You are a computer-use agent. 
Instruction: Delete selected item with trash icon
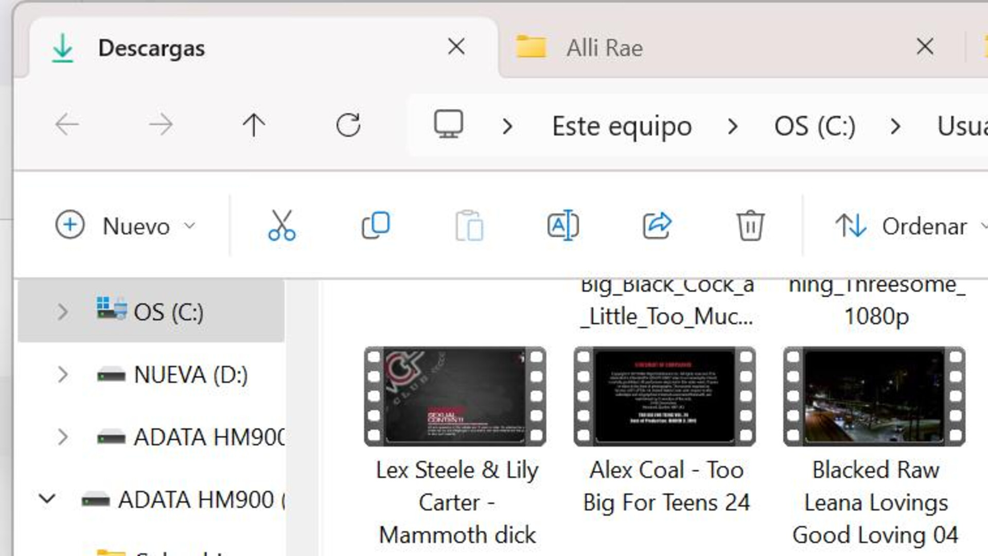(x=751, y=225)
